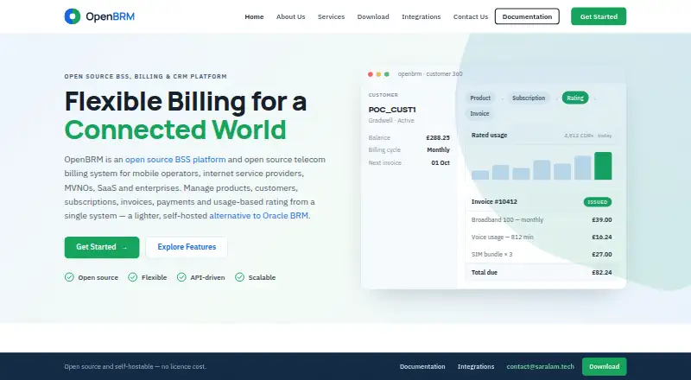The width and height of the screenshot is (691, 380).
Task: Click the 01 Oct next invoice value
Action: pyautogui.click(x=441, y=162)
